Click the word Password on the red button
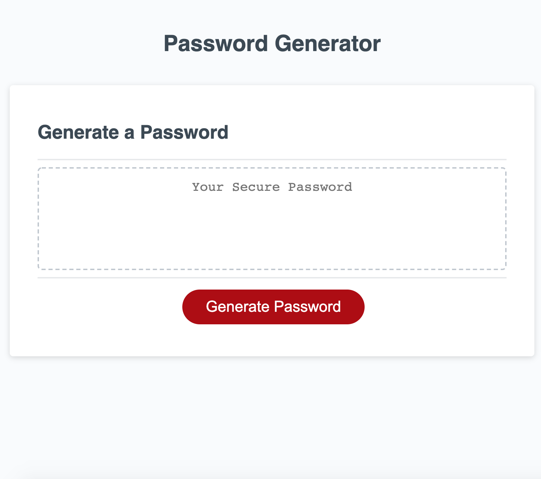 (x=307, y=307)
